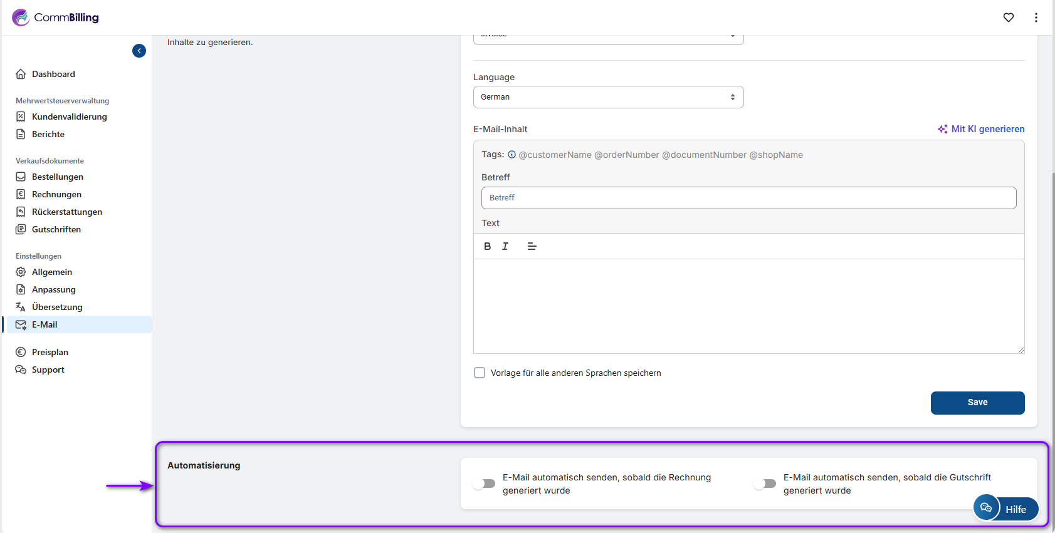Open Rechnungen in the sidebar

[x=56, y=194]
